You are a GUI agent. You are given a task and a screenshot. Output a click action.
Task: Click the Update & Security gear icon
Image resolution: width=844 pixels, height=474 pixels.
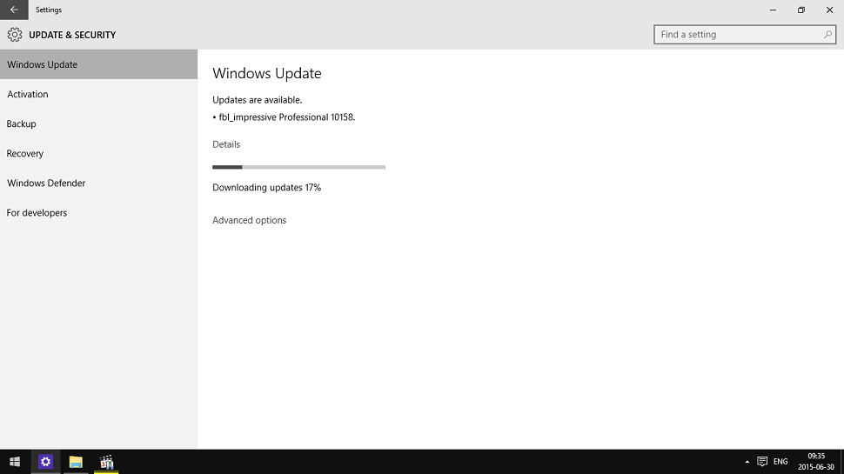click(15, 35)
